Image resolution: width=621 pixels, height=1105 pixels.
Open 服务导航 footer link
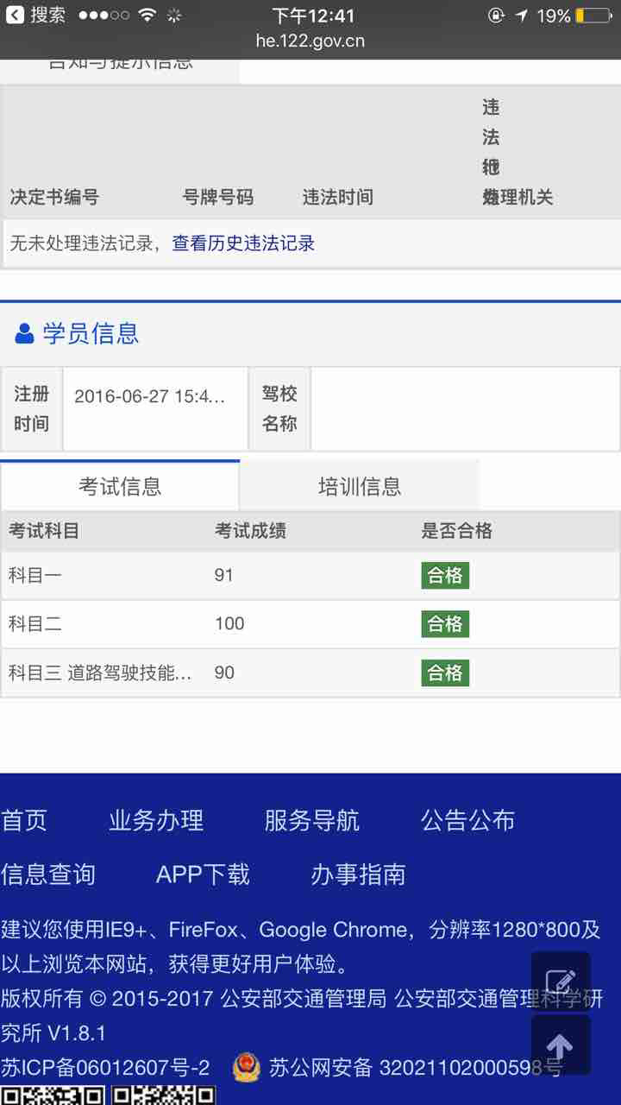(312, 820)
